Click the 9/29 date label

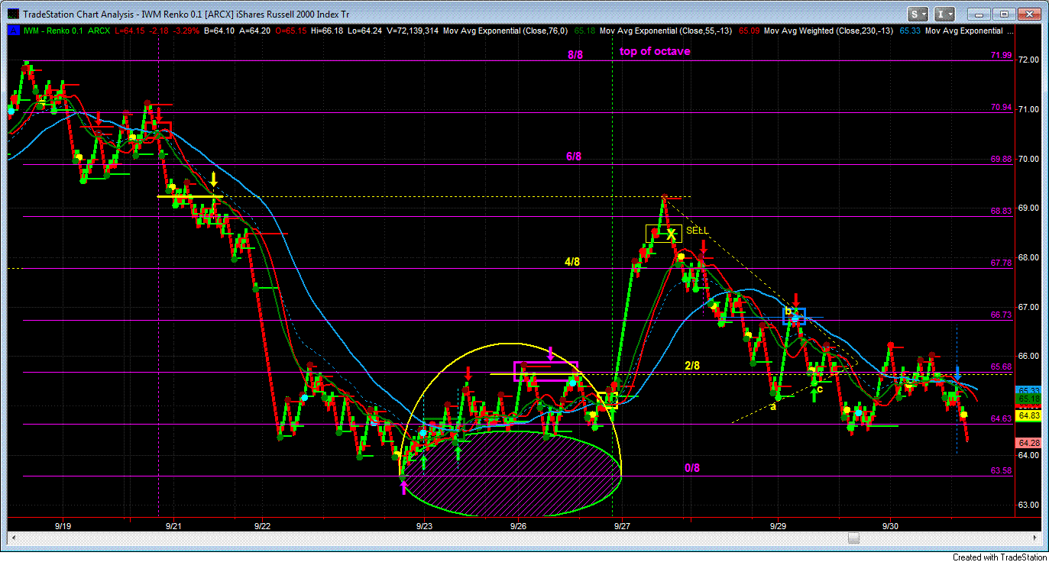point(779,526)
